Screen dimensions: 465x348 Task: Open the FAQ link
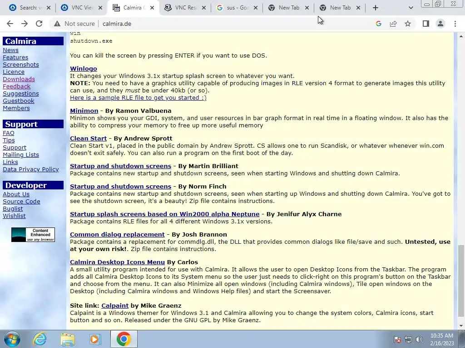[8, 133]
